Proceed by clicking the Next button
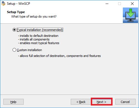Viewport: 139px width, 108px height. (x=102, y=102)
